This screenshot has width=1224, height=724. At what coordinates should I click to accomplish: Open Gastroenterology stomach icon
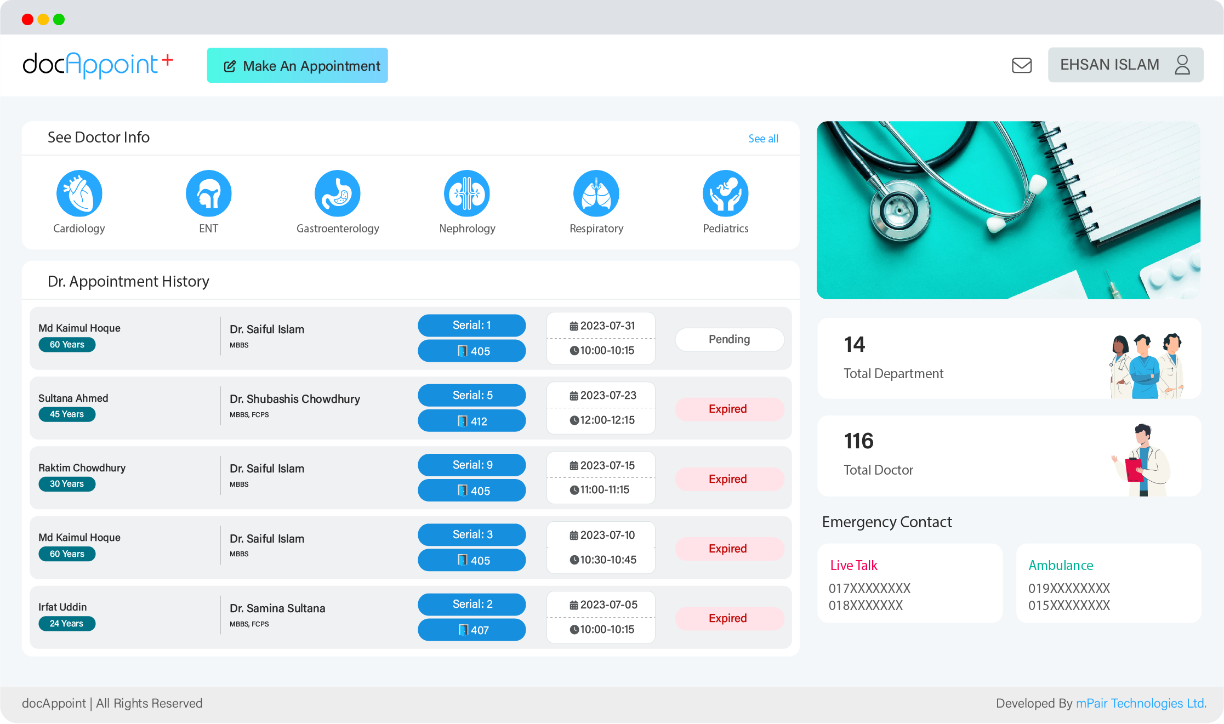click(337, 193)
